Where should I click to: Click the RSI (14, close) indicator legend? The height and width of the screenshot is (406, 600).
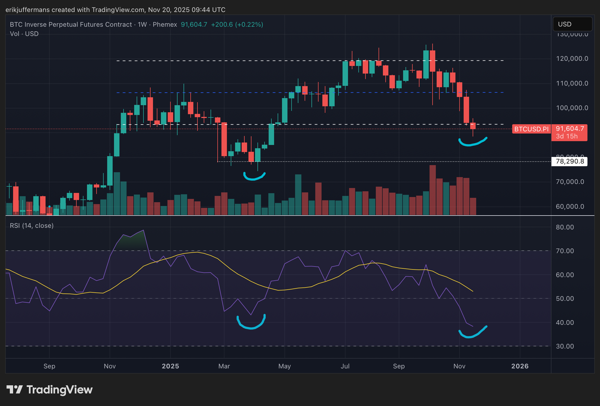pyautogui.click(x=32, y=226)
